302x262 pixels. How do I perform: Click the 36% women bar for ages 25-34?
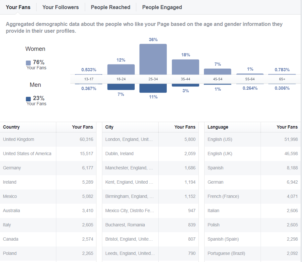153,59
